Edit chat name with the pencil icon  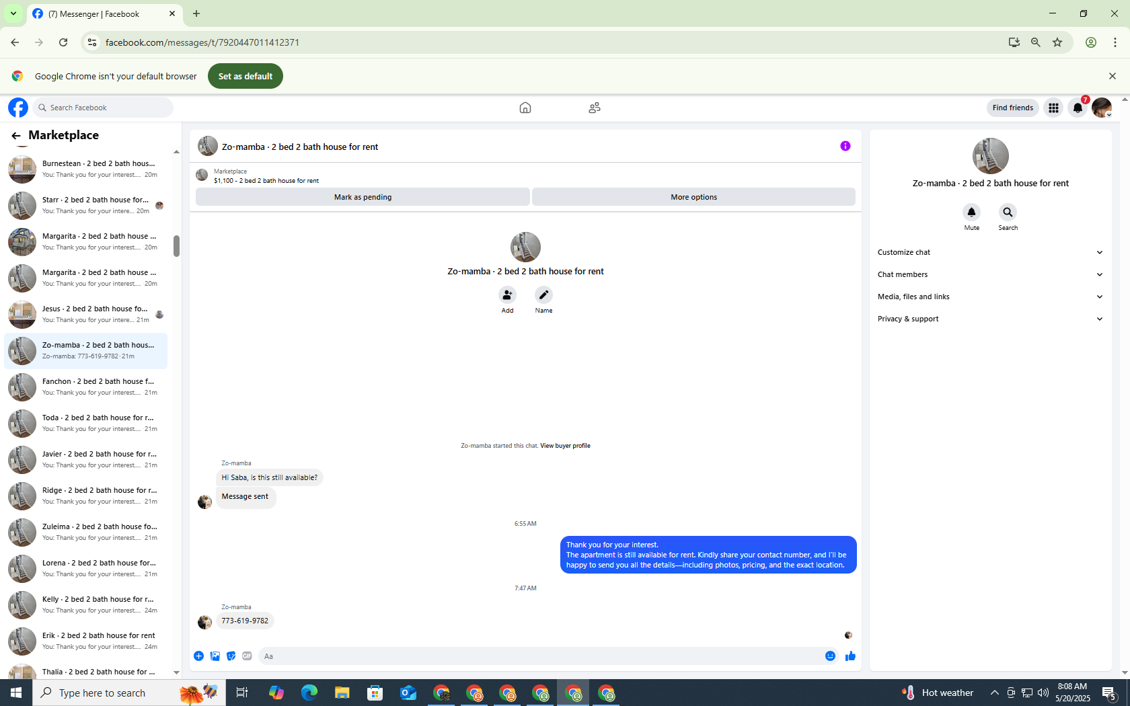(x=543, y=295)
